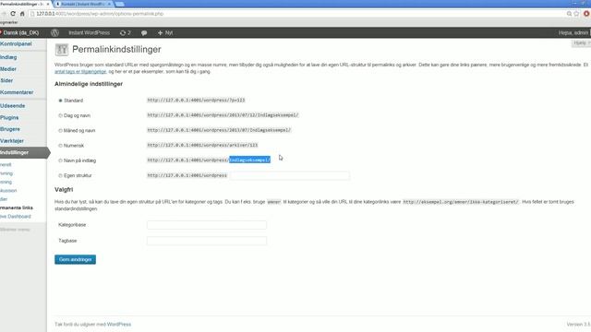This screenshot has width=591, height=332.
Task: Open the new browser tab button
Action: coord(120,4)
